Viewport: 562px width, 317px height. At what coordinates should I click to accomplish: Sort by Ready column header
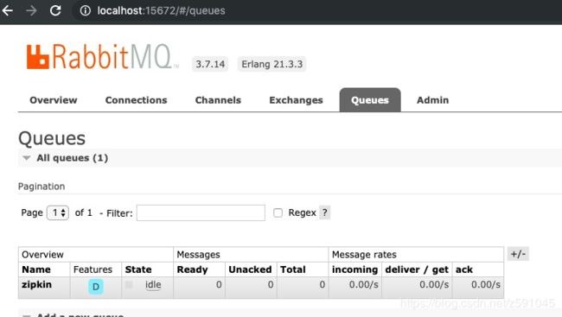192,269
